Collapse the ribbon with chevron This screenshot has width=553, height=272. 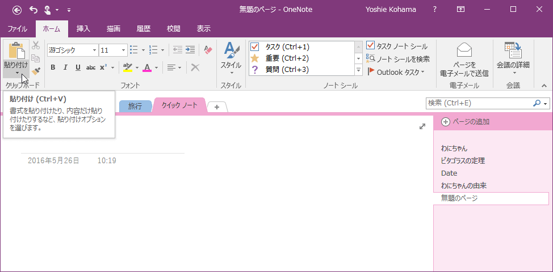click(x=544, y=86)
